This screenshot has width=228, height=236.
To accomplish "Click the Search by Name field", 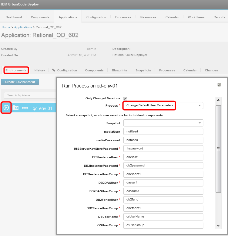I will pyautogui.click(x=30, y=95).
